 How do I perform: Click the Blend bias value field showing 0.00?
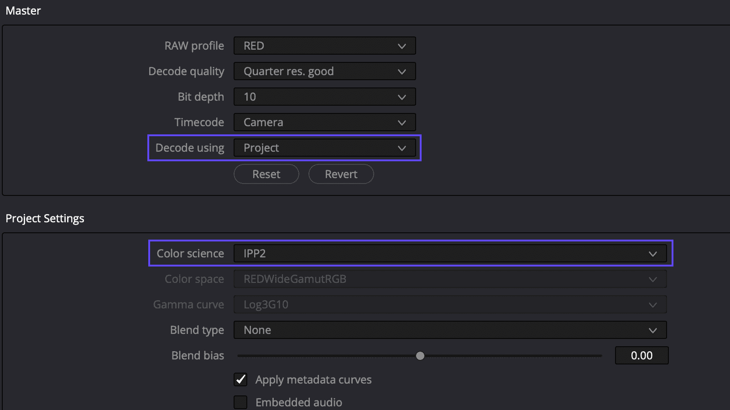point(641,355)
